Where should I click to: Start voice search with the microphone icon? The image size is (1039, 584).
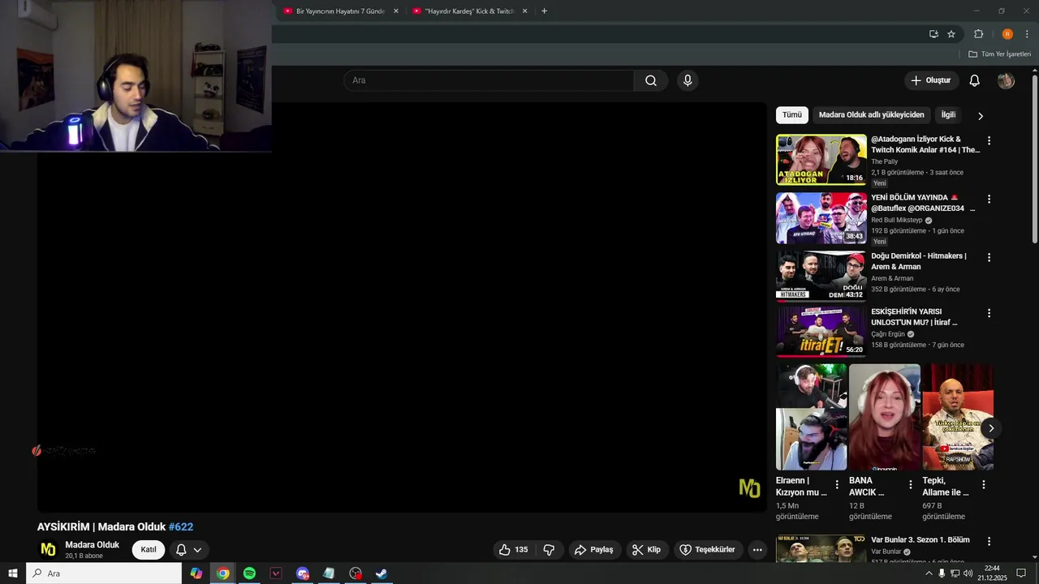pyautogui.click(x=688, y=80)
